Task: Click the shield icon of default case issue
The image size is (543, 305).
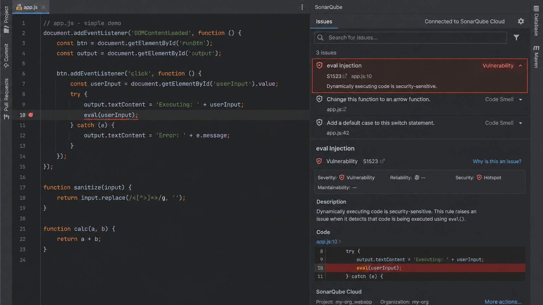Action: point(319,122)
